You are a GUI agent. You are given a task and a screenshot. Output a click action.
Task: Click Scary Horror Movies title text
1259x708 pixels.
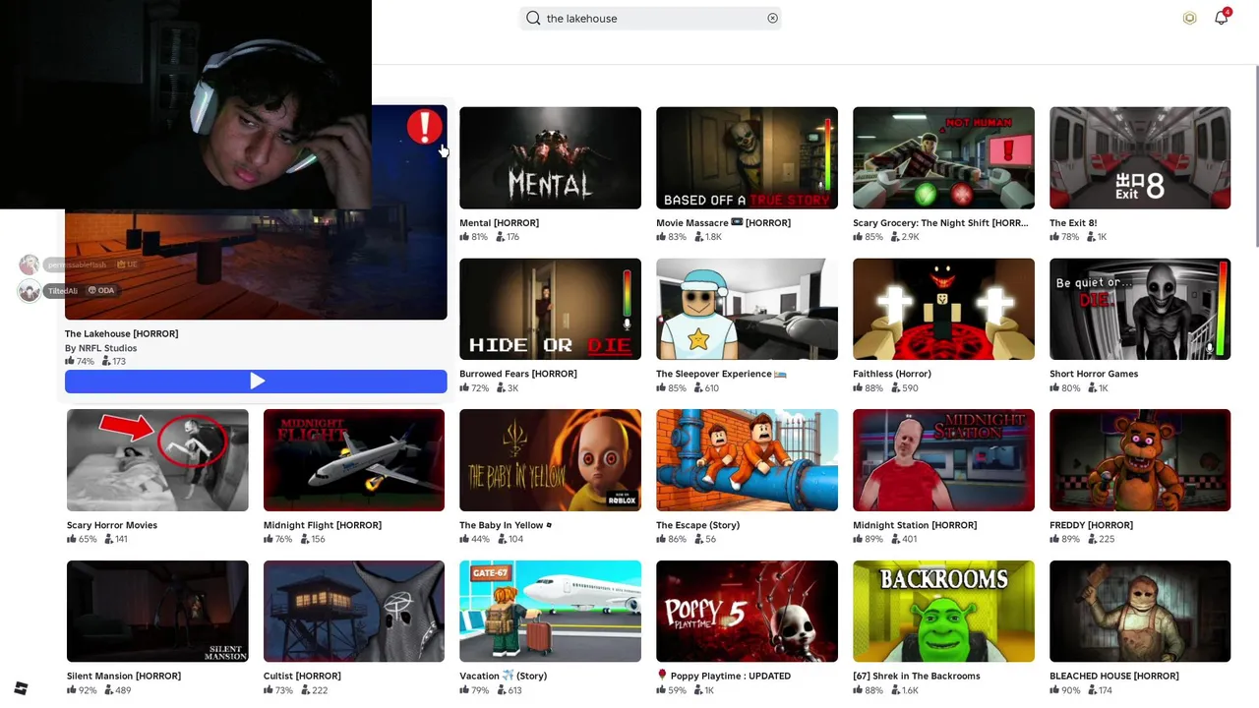112,525
